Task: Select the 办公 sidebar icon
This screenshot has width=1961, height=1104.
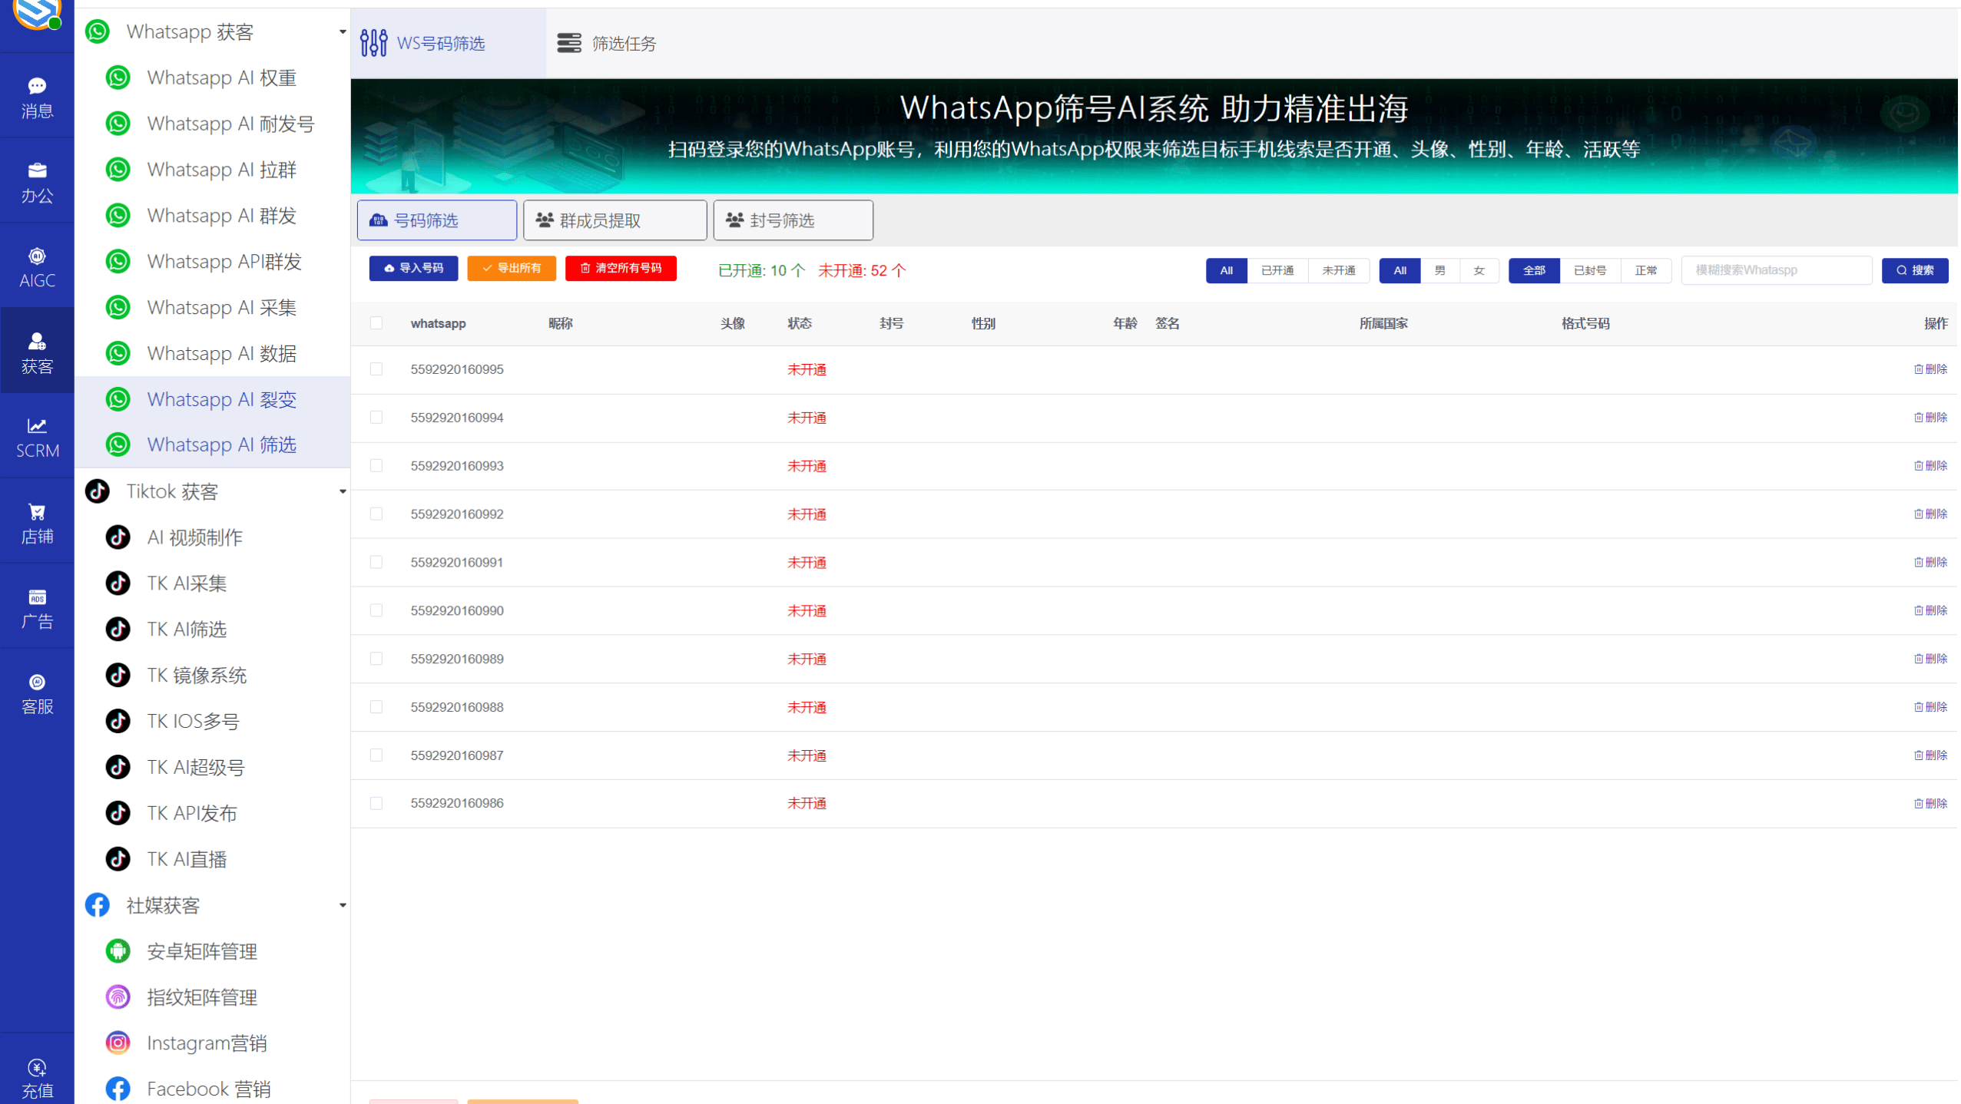Action: pyautogui.click(x=36, y=181)
